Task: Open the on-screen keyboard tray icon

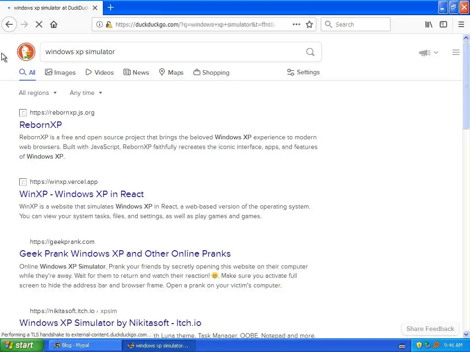Action: point(402,346)
